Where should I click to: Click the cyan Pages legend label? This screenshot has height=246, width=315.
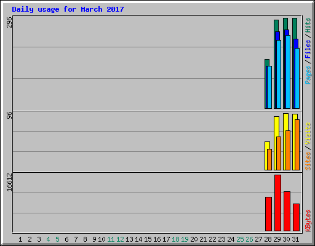[x=308, y=75]
